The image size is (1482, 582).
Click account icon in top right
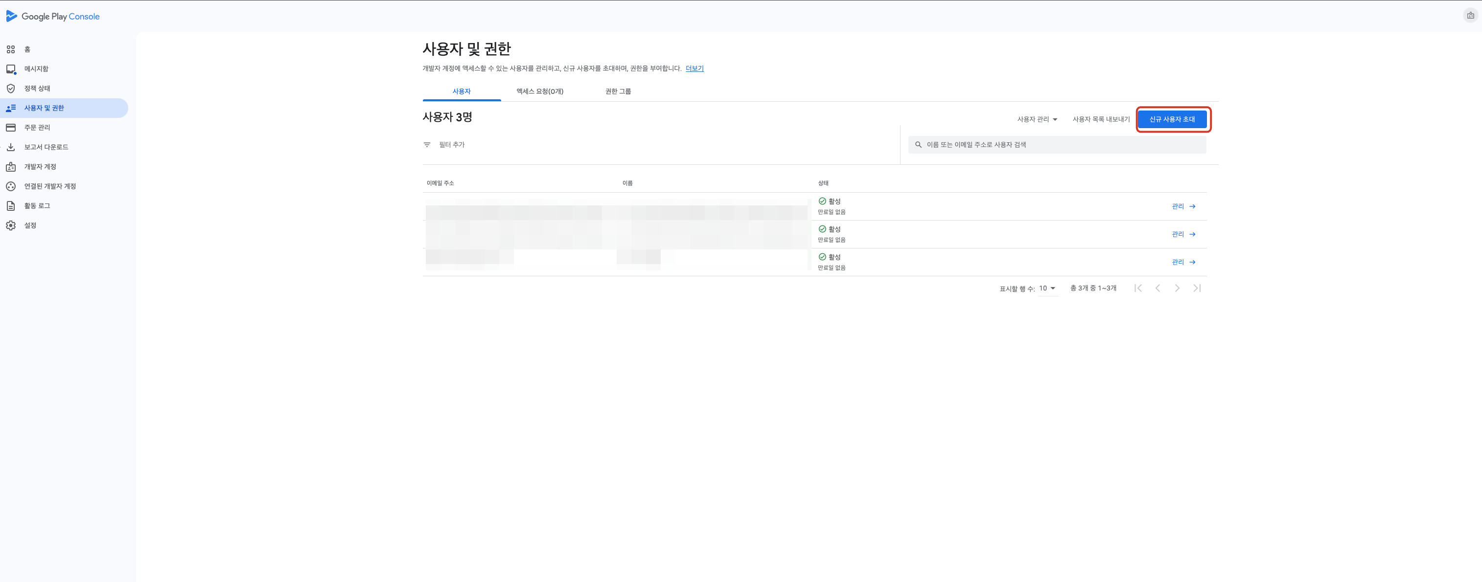pos(1470,16)
